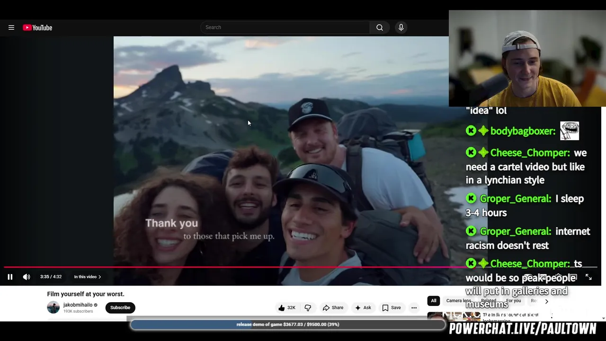Viewport: 606px width, 341px height.
Task: Go to YouTube home via the logo
Action: pyautogui.click(x=37, y=27)
